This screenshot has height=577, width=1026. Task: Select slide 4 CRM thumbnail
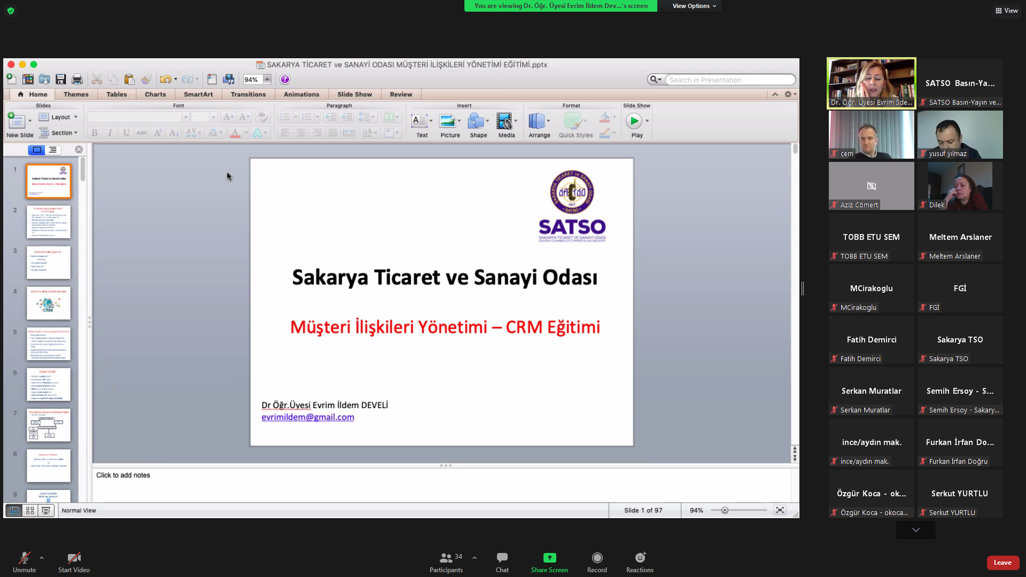coord(49,303)
